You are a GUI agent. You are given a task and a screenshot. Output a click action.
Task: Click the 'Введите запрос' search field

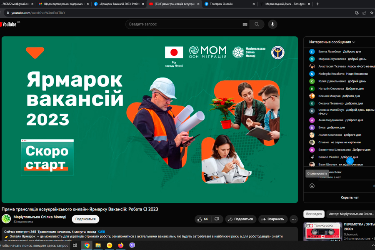click(183, 24)
